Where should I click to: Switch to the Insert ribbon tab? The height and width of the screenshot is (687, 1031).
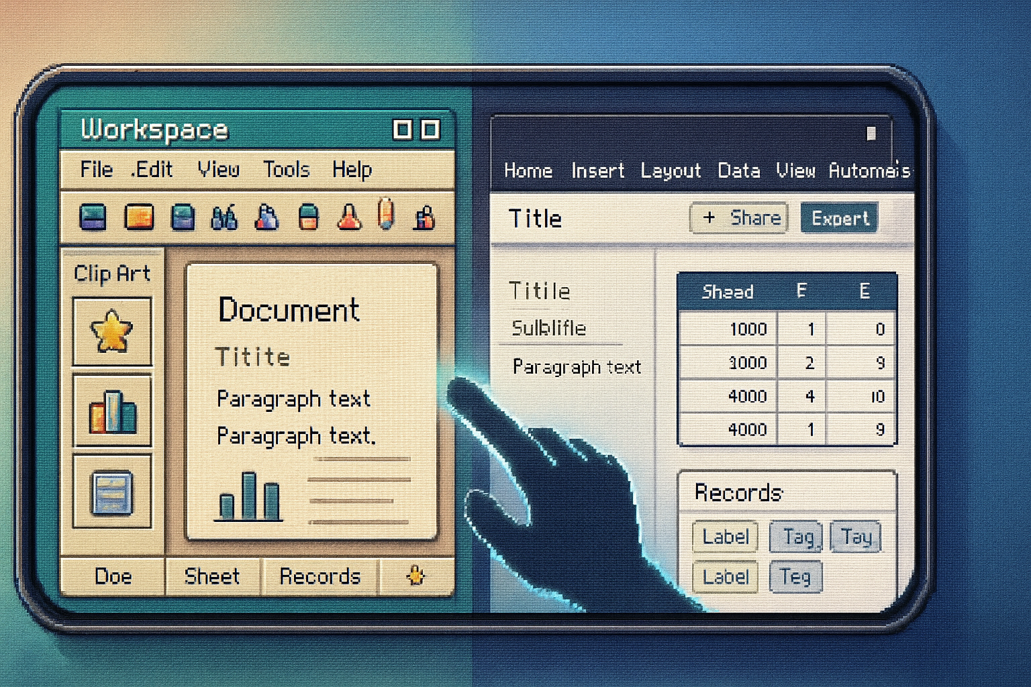(597, 170)
